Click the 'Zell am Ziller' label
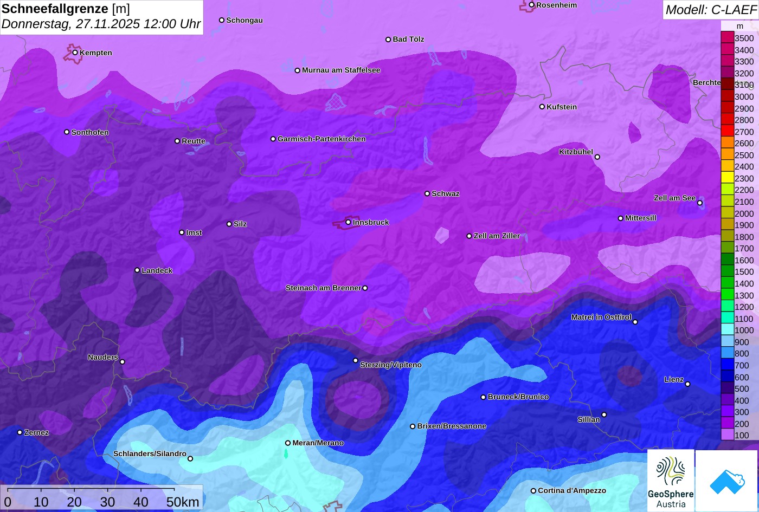 (x=497, y=236)
